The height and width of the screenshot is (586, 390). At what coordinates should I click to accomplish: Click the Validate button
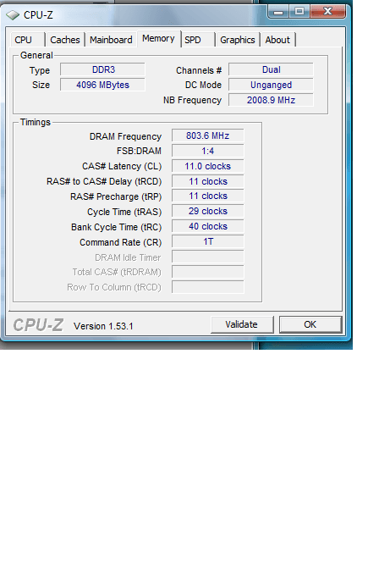coord(242,324)
